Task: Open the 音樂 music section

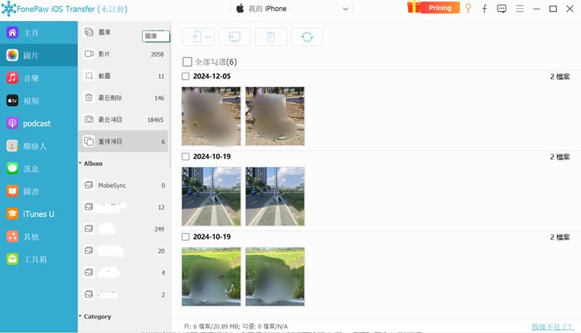Action: click(31, 78)
